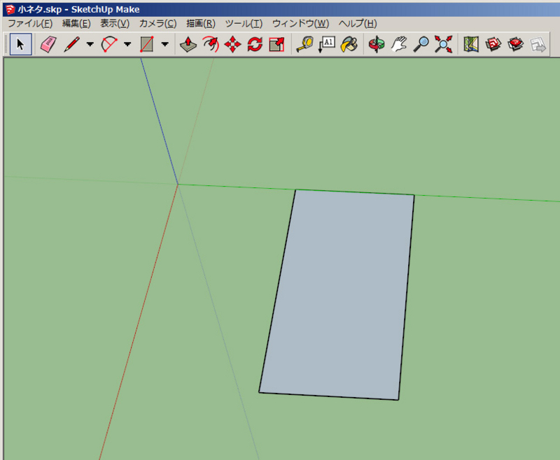The width and height of the screenshot is (560, 460).
Task: Select the arrow Select tool
Action: pyautogui.click(x=20, y=44)
